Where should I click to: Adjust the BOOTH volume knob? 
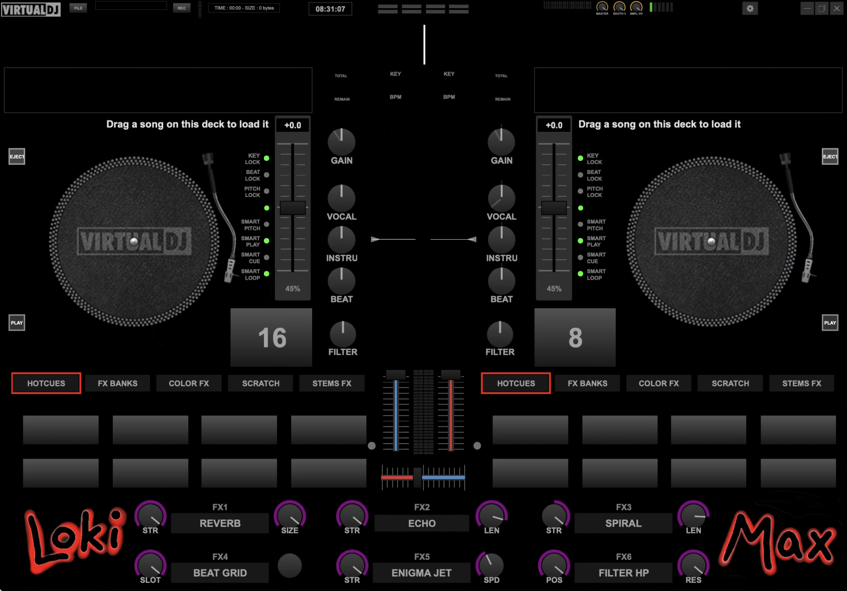pyautogui.click(x=619, y=7)
